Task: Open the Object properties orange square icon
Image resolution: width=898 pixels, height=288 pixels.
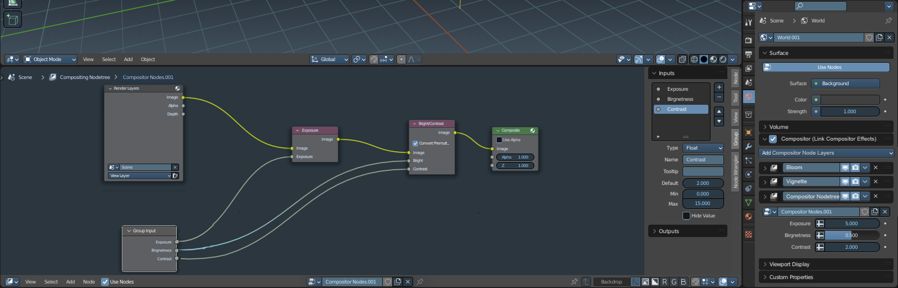Action: [x=748, y=132]
